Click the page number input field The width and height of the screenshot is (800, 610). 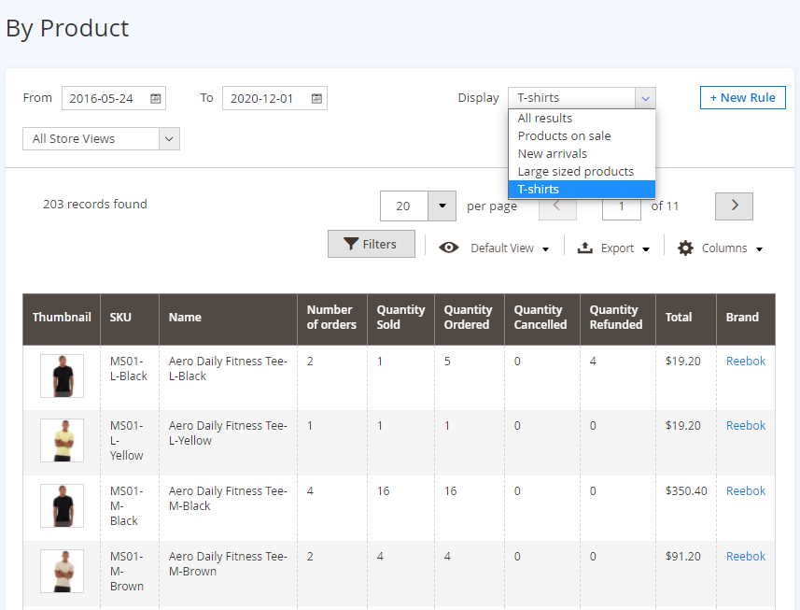tap(621, 206)
